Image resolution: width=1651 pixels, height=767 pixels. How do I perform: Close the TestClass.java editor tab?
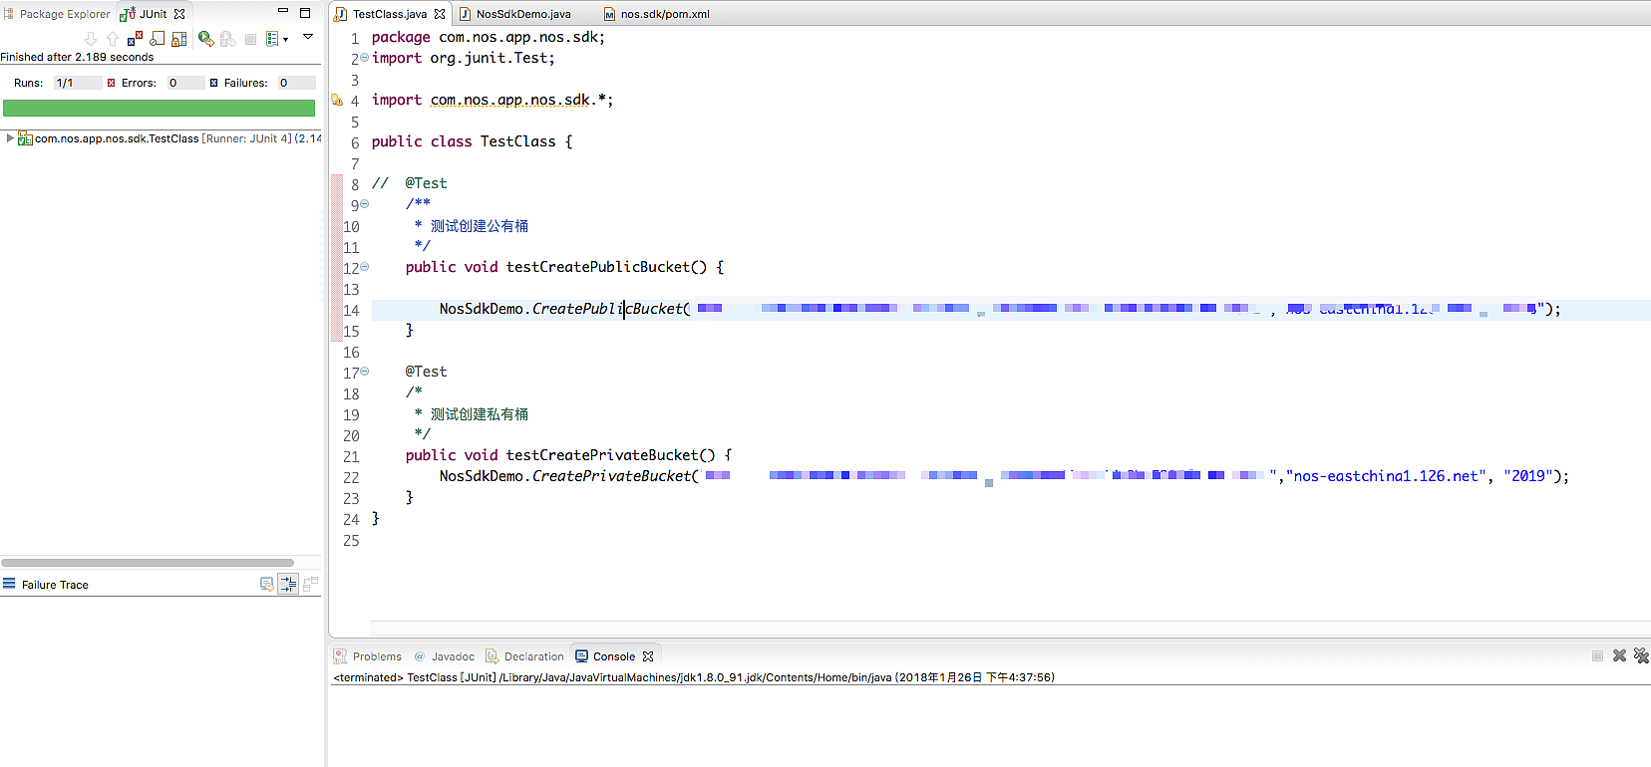tap(440, 14)
